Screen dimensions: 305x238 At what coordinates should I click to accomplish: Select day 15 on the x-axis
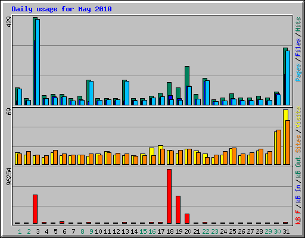coord(143,231)
